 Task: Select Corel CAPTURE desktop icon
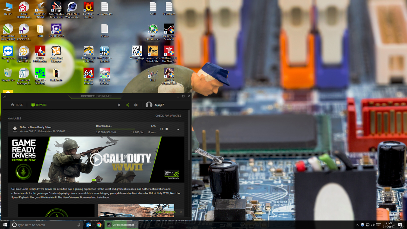coord(24,54)
